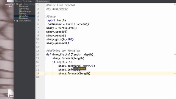Click 'stacy.forward(length)' on line 19
Image resolution: width=176 pixels, height=99 pixels.
pos(74,73)
